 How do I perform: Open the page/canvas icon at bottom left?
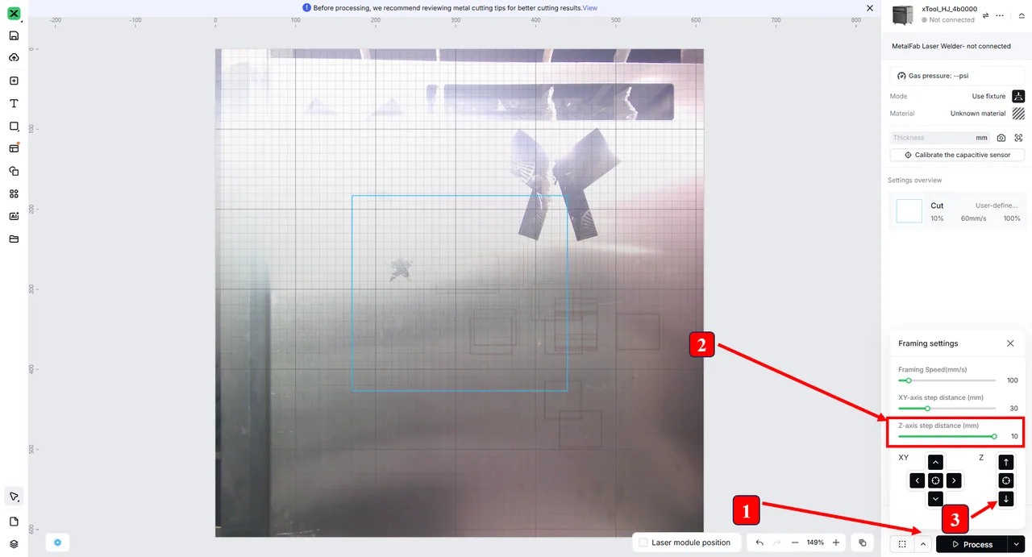pos(14,522)
